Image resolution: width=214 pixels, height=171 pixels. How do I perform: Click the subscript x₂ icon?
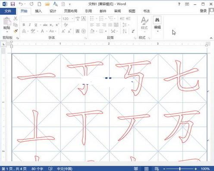[51, 25]
